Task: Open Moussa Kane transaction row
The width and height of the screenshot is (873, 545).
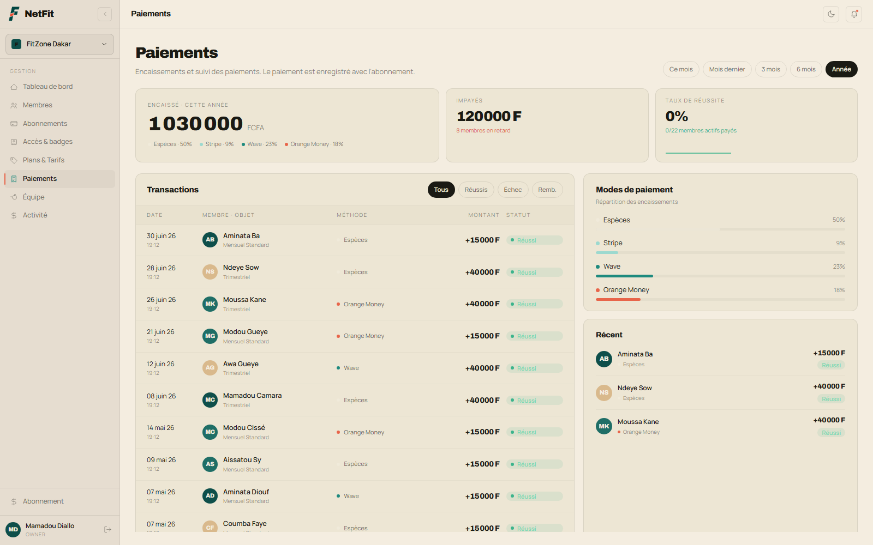Action: coord(355,304)
